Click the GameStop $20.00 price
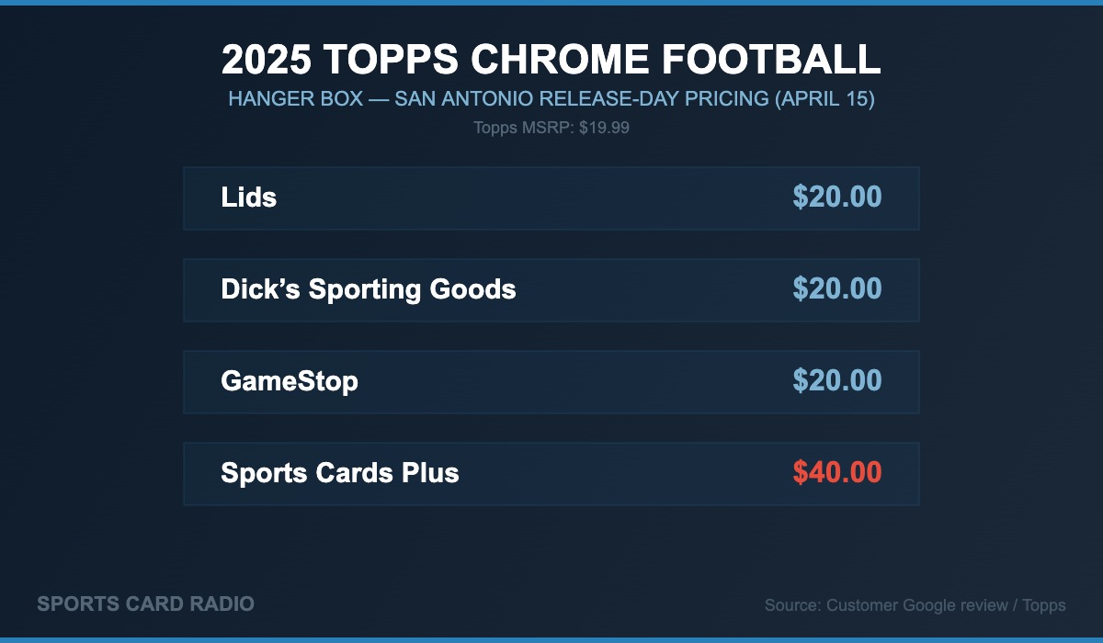This screenshot has width=1103, height=643. pos(836,381)
